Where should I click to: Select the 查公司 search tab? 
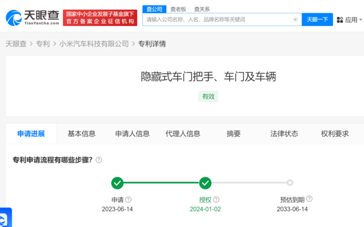click(x=154, y=9)
